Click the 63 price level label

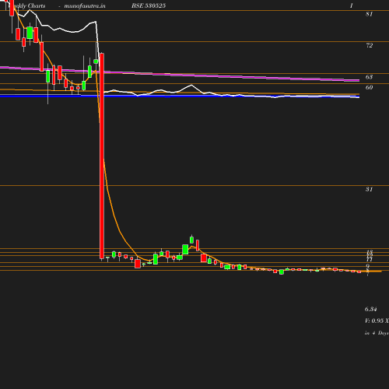(369, 77)
